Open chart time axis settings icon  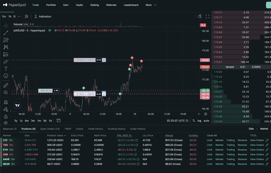click(206, 114)
